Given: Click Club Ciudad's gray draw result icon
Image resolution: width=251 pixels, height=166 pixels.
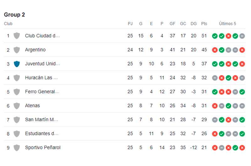Looking at the screenshot, I should point(242,36).
